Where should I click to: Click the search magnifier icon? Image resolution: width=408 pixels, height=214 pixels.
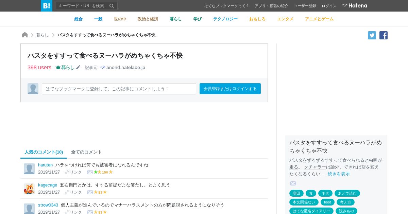click(x=112, y=6)
